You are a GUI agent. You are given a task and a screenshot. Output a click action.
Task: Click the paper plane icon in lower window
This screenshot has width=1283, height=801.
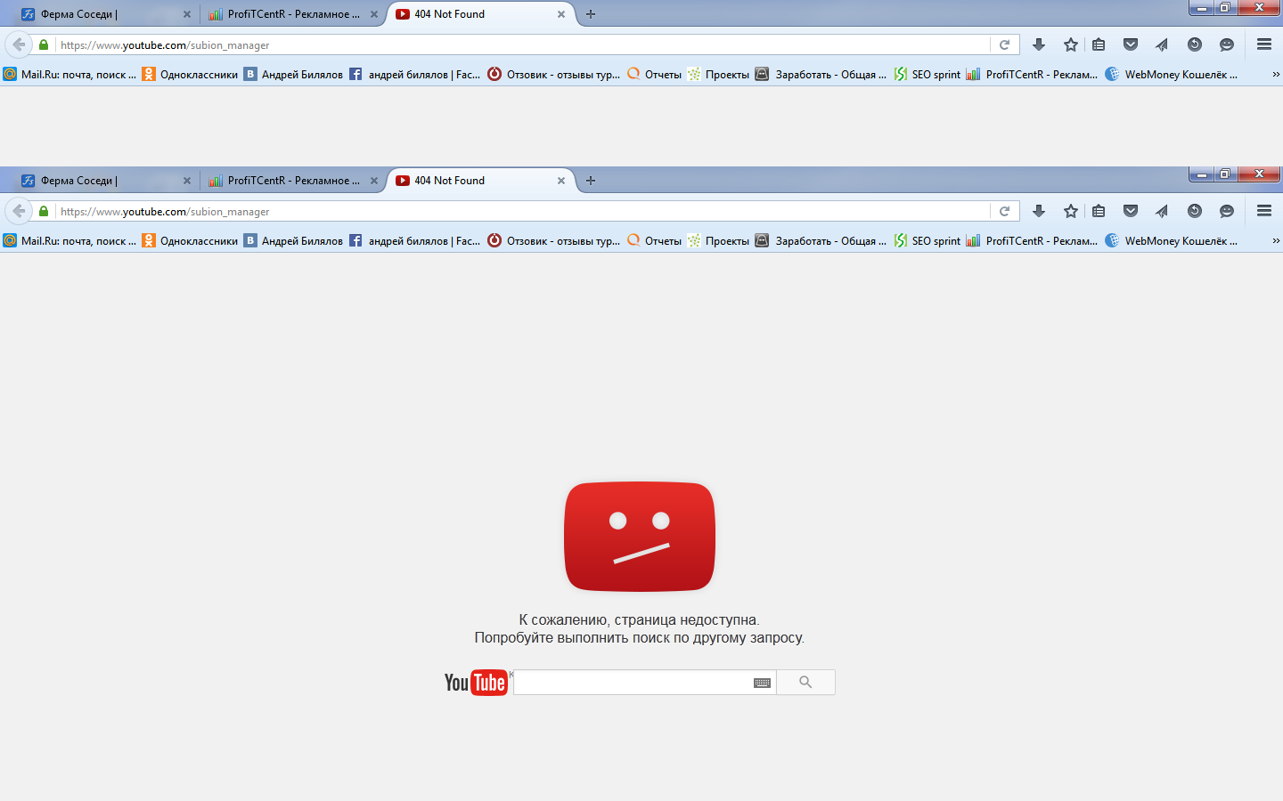click(x=1162, y=211)
